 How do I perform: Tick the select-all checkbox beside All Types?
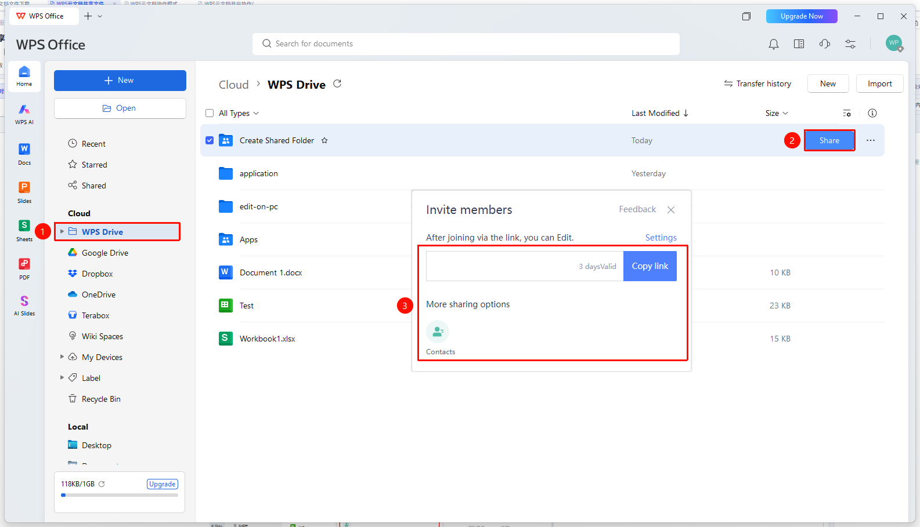point(210,113)
